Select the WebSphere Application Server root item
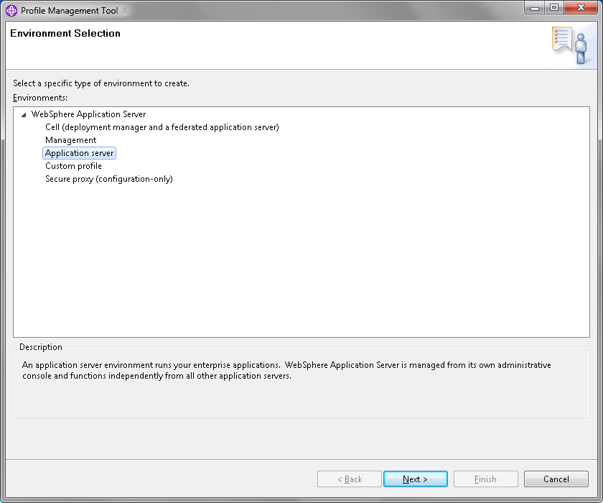603x503 pixels. [x=88, y=114]
